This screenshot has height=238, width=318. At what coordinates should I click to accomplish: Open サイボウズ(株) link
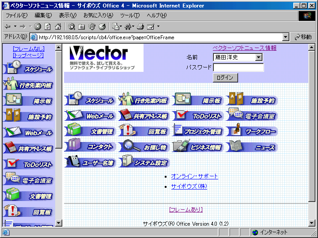coord(189,186)
